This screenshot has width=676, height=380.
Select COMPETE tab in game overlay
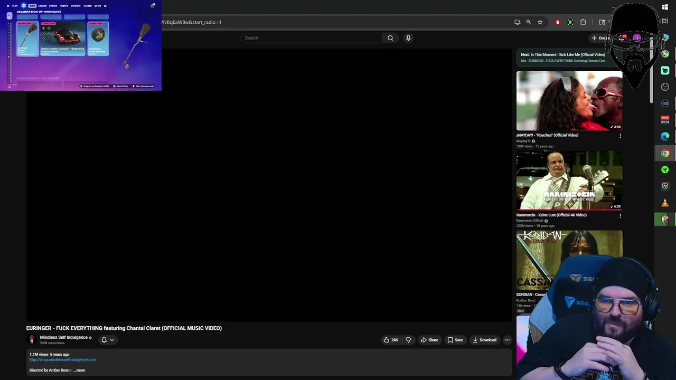[x=76, y=6]
